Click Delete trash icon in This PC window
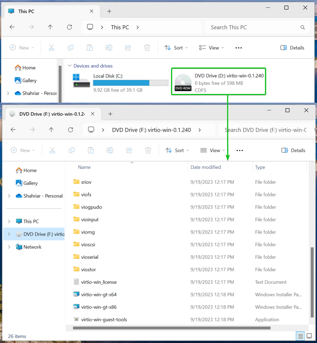 pos(147,48)
